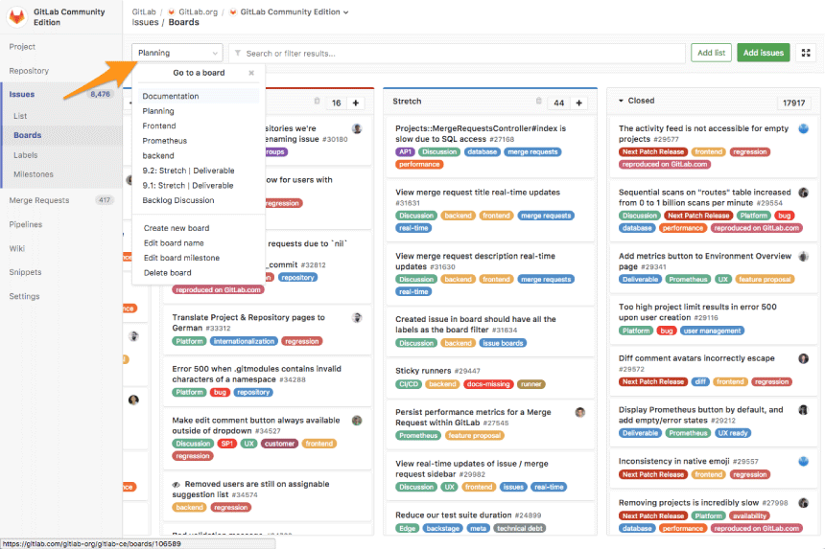Screen dimensions: 825x549
Task: Click Stretch list issue count 44
Action: point(558,103)
